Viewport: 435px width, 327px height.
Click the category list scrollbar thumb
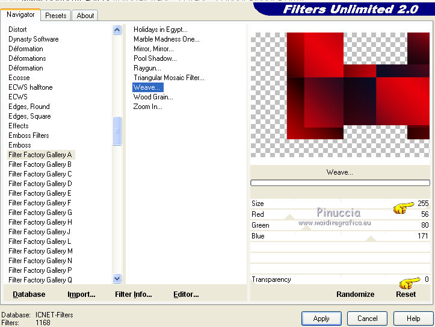coord(117,131)
